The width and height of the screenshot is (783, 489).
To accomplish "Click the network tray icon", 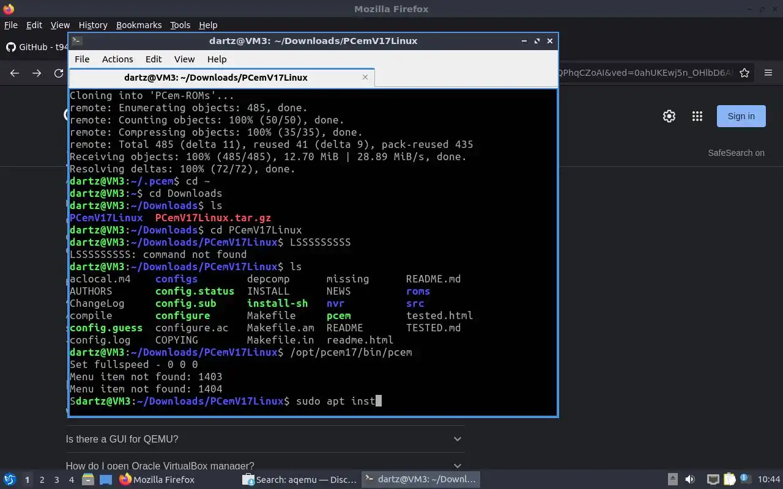I will click(713, 480).
